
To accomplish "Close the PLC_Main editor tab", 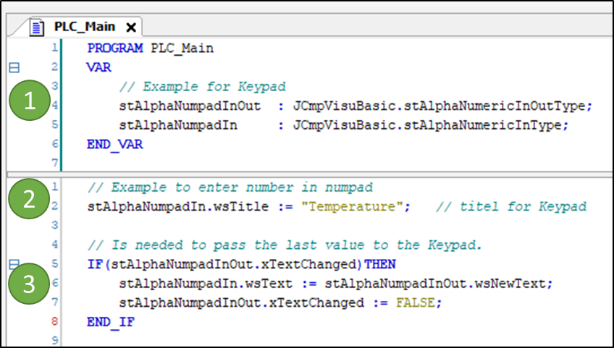I will [131, 27].
